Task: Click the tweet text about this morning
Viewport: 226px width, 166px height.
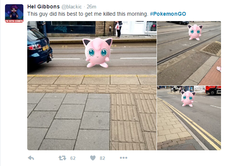Action: click(88, 14)
